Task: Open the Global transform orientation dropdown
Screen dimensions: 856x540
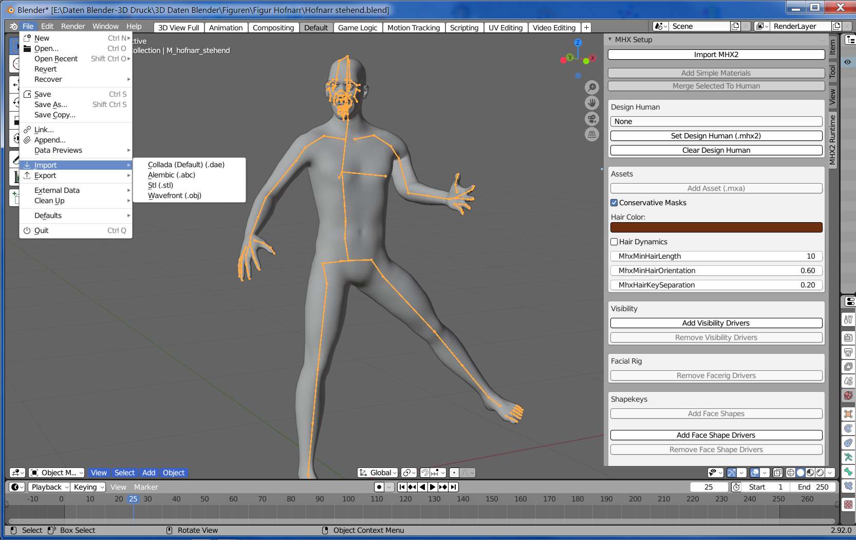Action: pos(378,473)
